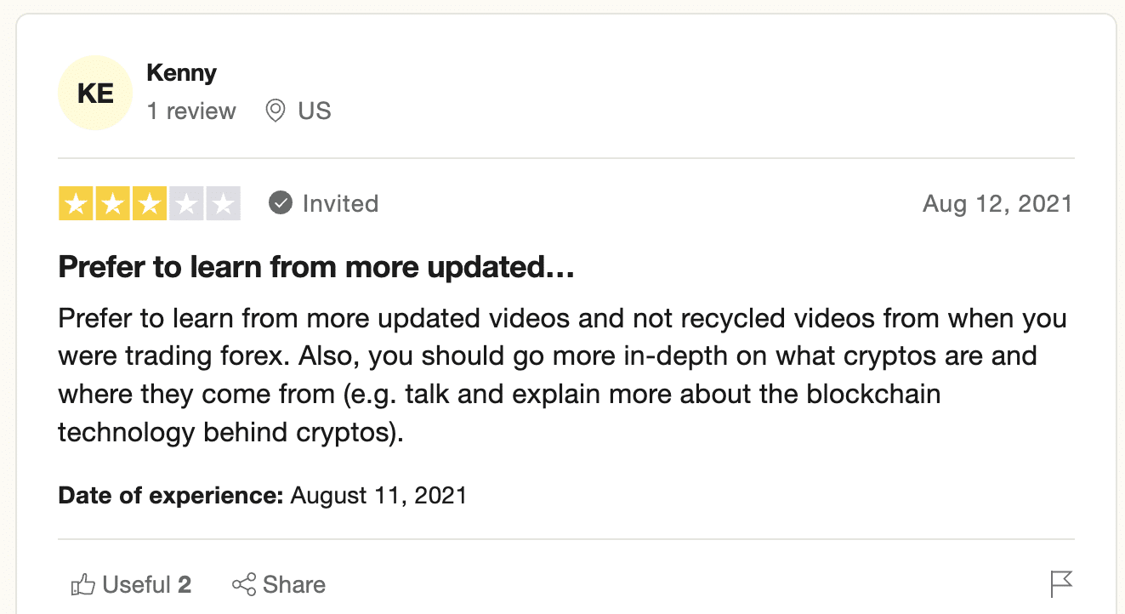Click the Aug 12, 2021 review date
The width and height of the screenshot is (1125, 614).
[997, 204]
